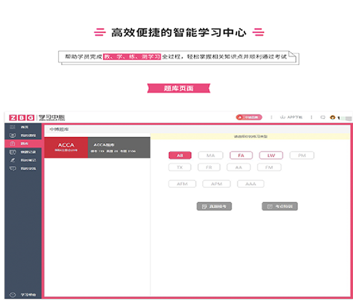This screenshot has height=300, width=353.
Task: Open 我的笔记 notes in sidebar
Action: pyautogui.click(x=12, y=160)
